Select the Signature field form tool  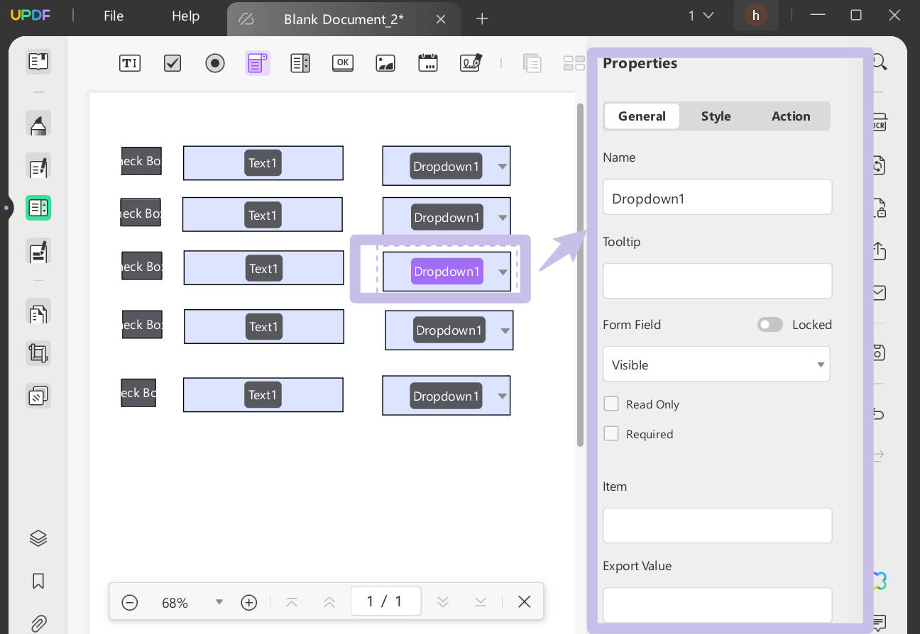pos(470,63)
